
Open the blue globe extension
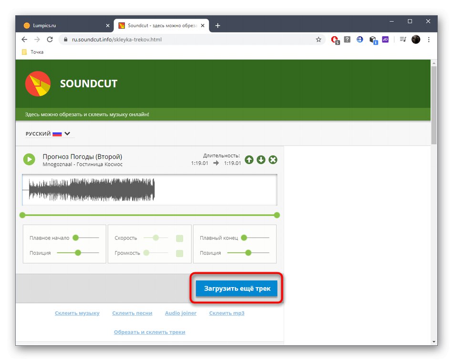point(360,39)
